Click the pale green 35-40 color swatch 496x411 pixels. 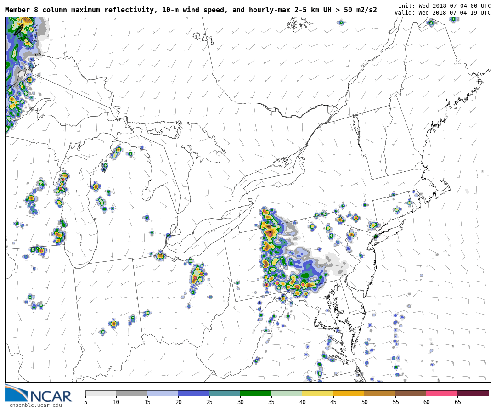tap(287, 393)
